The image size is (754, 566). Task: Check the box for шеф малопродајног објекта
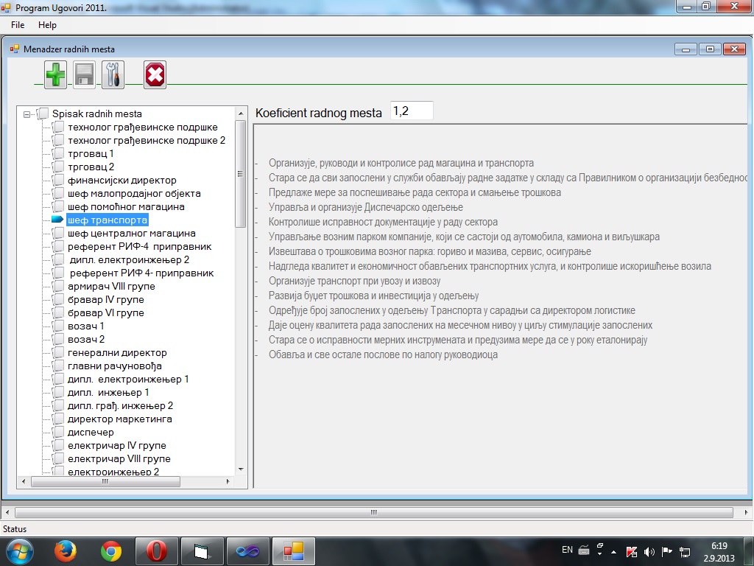58,194
